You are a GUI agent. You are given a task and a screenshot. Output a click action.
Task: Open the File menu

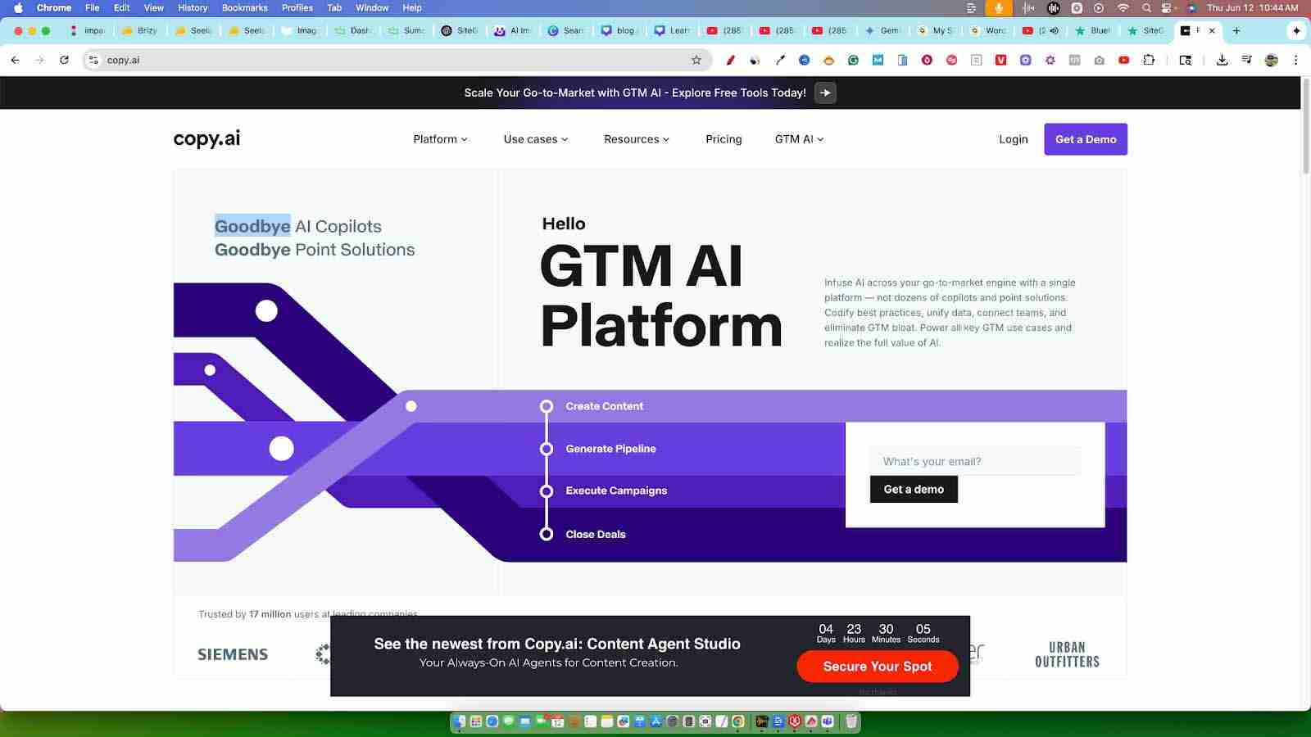pyautogui.click(x=93, y=7)
